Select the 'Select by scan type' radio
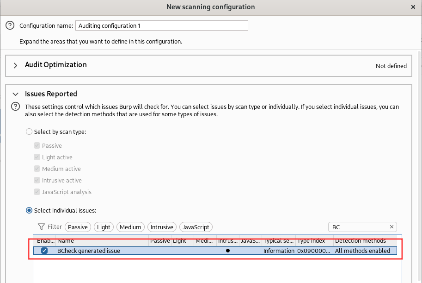Image resolution: width=422 pixels, height=283 pixels. pos(30,132)
